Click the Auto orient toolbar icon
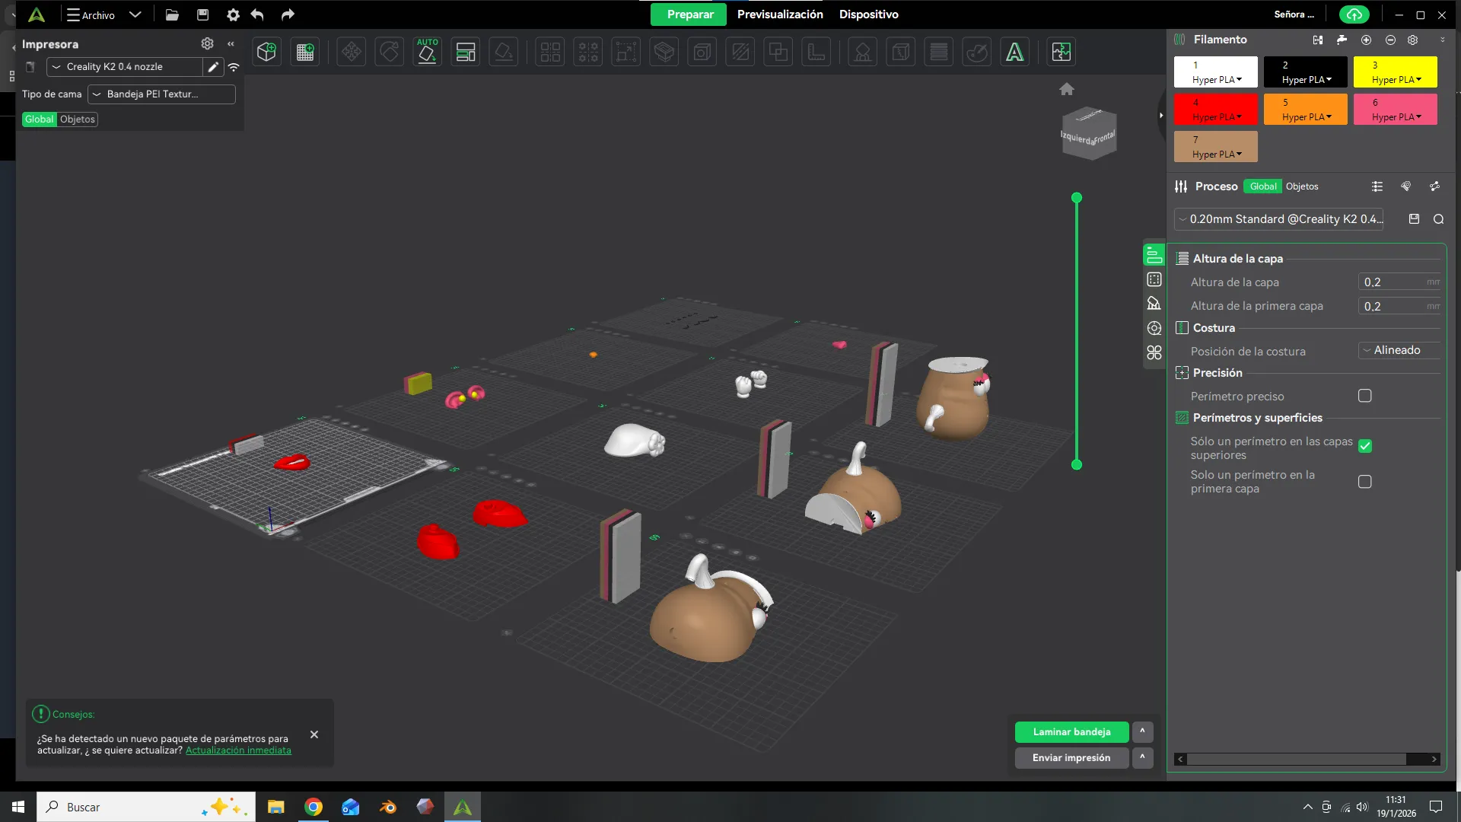 pos(427,52)
